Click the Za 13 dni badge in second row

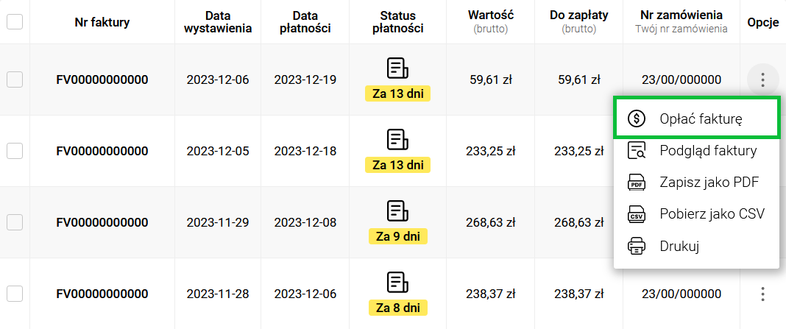pos(398,165)
